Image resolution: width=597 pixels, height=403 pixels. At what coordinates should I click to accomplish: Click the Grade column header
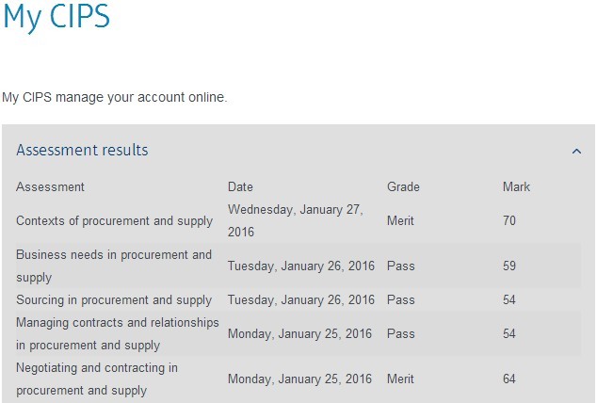(403, 186)
